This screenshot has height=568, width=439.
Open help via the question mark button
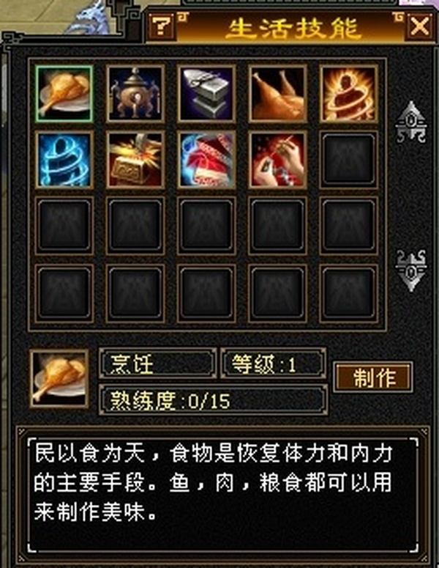(162, 26)
